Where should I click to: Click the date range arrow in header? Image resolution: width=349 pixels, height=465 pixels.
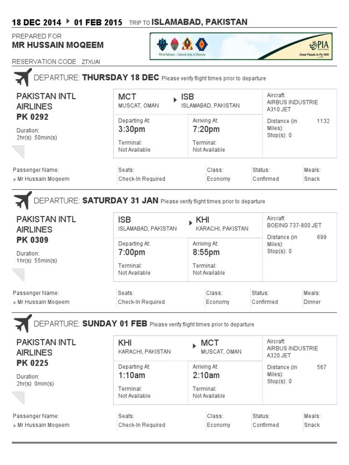click(68, 22)
